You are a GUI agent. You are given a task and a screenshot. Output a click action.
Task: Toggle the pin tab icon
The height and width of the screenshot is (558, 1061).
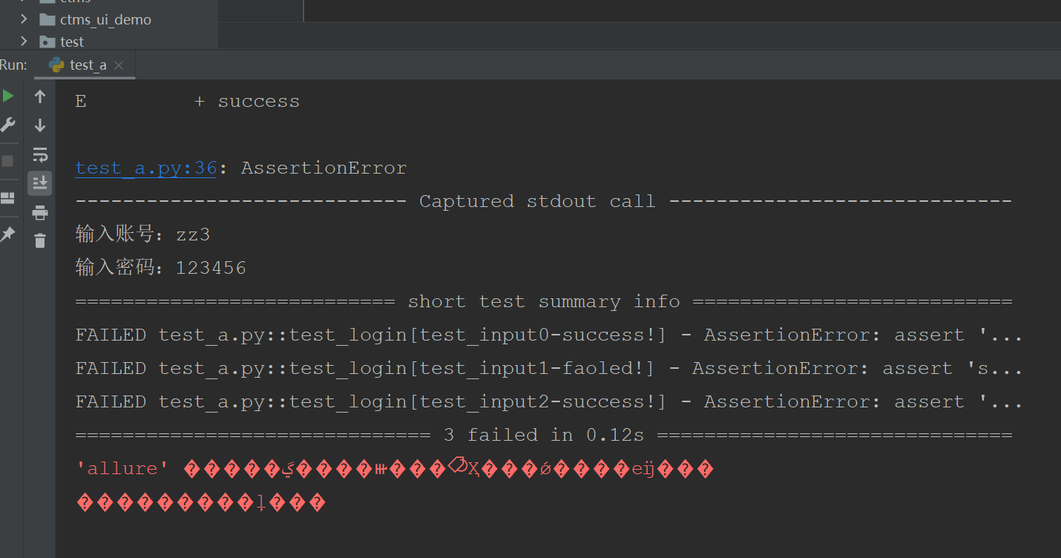(x=8, y=234)
